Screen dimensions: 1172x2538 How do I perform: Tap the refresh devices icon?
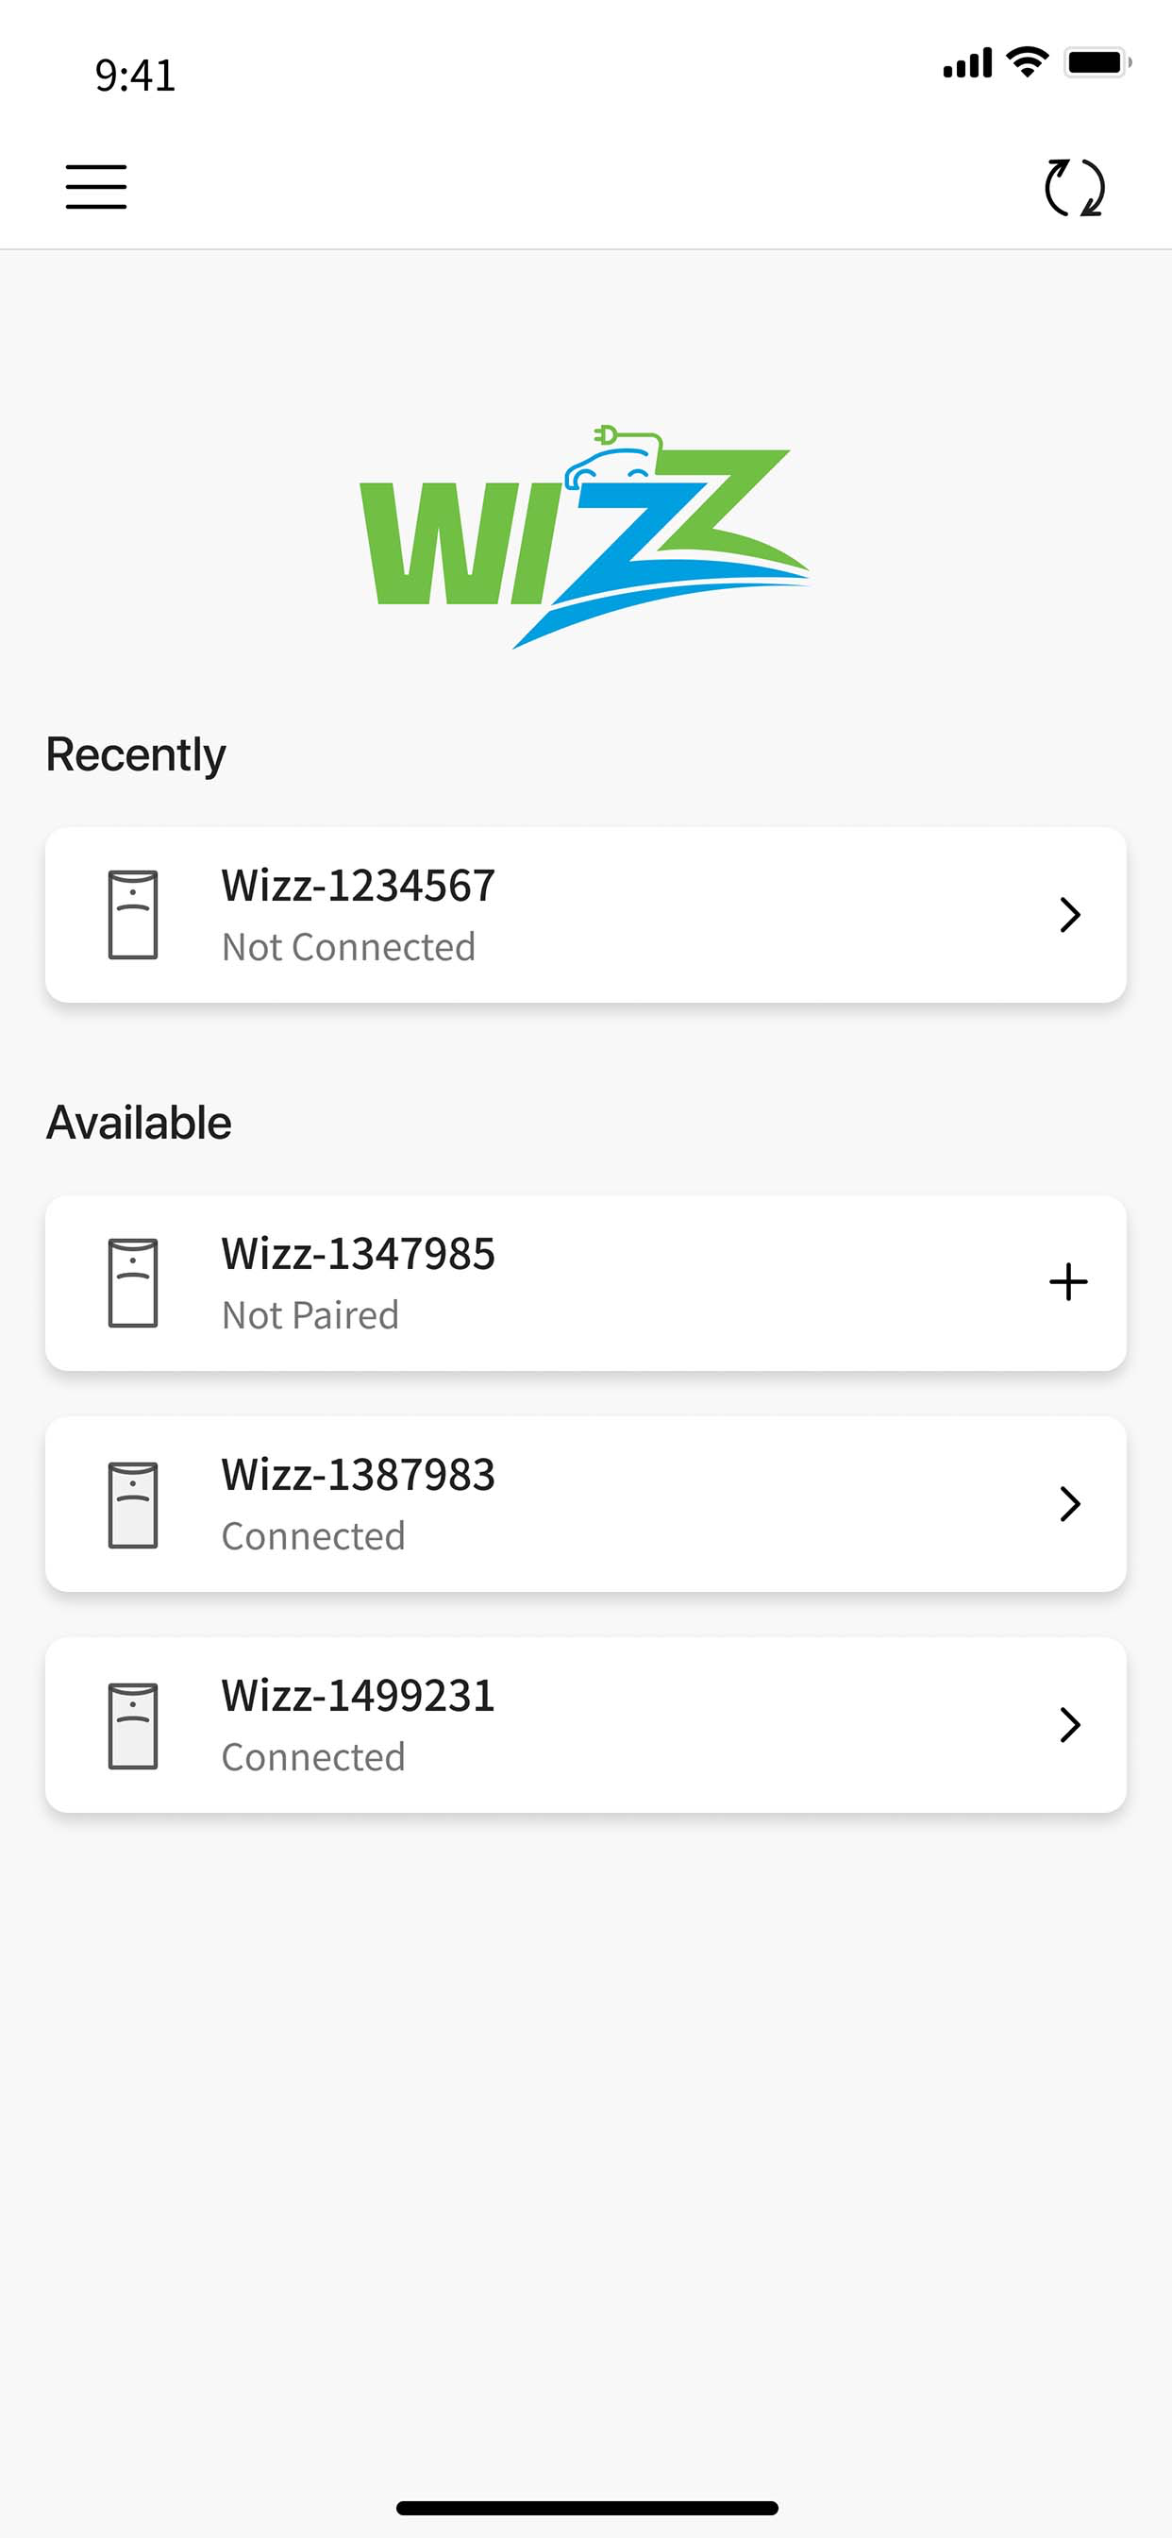[1074, 187]
